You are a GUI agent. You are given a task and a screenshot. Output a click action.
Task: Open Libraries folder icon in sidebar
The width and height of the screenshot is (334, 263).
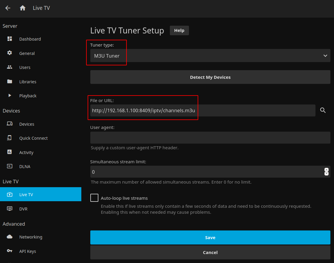(10, 81)
